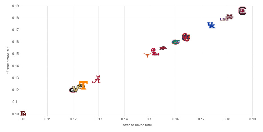Click the x-axis title offense.havoc.total
This screenshot has width=263, height=132.
click(x=137, y=125)
